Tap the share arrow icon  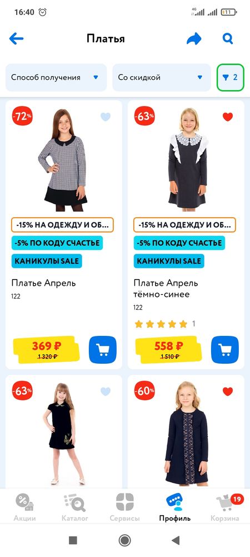(194, 38)
